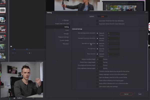Image resolution: width=150 pixels, height=100 pixels.
Task: Enable Timeline overlay retains last performed action
Action: tap(97, 71)
